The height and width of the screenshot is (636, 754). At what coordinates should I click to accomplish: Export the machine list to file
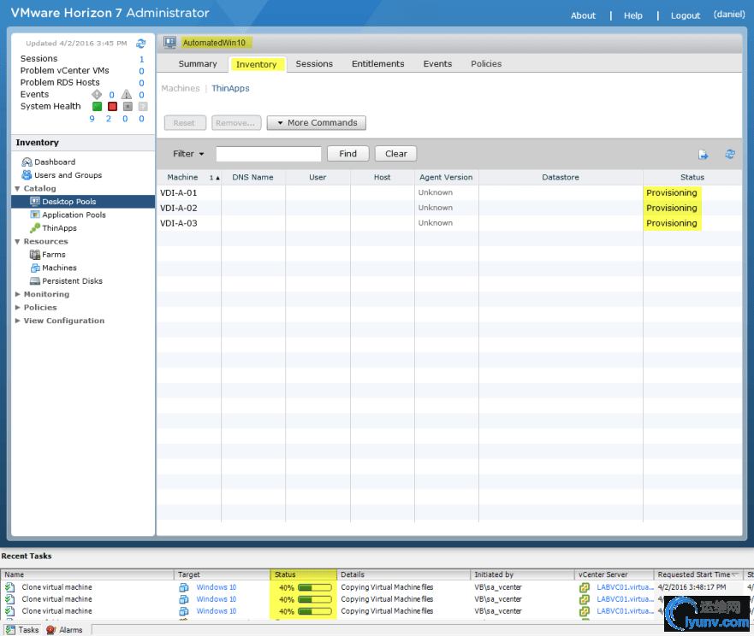[x=703, y=154]
